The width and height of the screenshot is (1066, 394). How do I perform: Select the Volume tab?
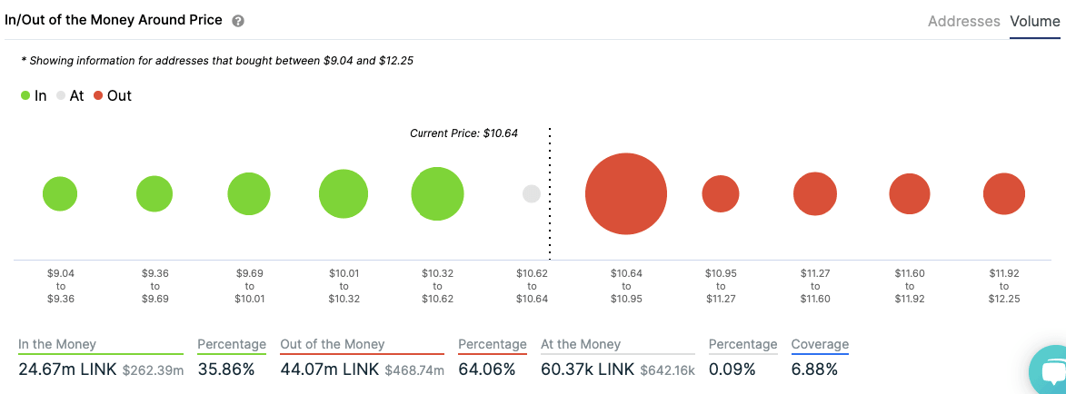coord(1034,21)
